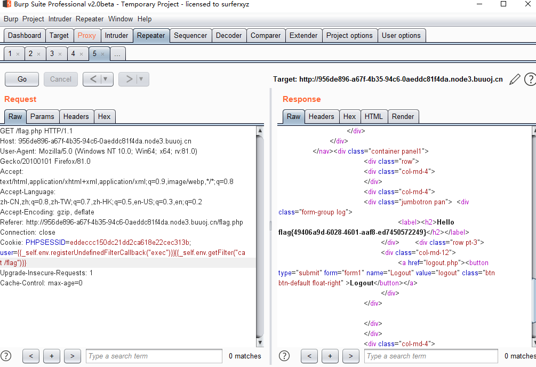Click the Burp Suite logo icon in title bar

coord(6,4)
